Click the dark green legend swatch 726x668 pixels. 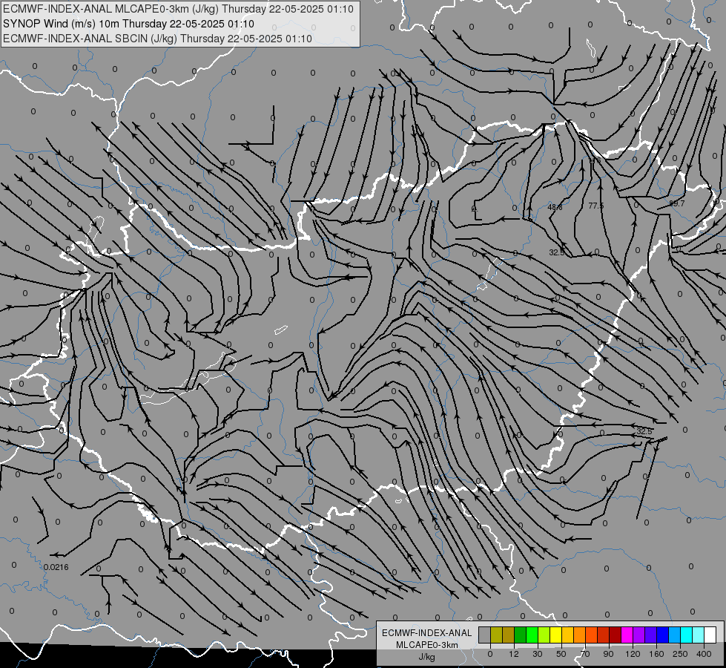click(x=521, y=635)
